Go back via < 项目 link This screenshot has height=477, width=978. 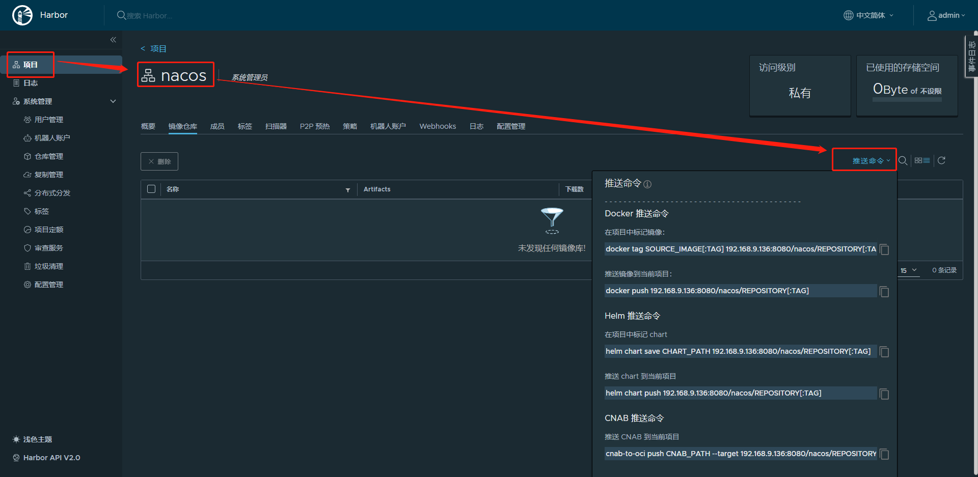coord(153,48)
